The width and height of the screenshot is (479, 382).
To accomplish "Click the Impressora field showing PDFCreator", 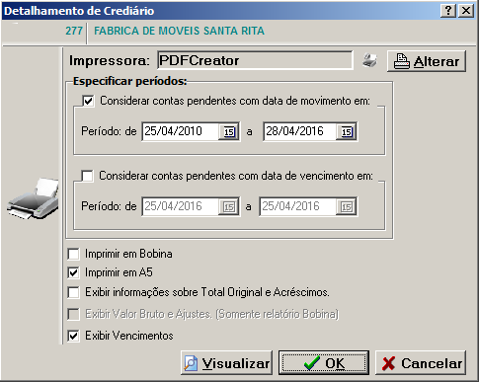I will click(255, 60).
